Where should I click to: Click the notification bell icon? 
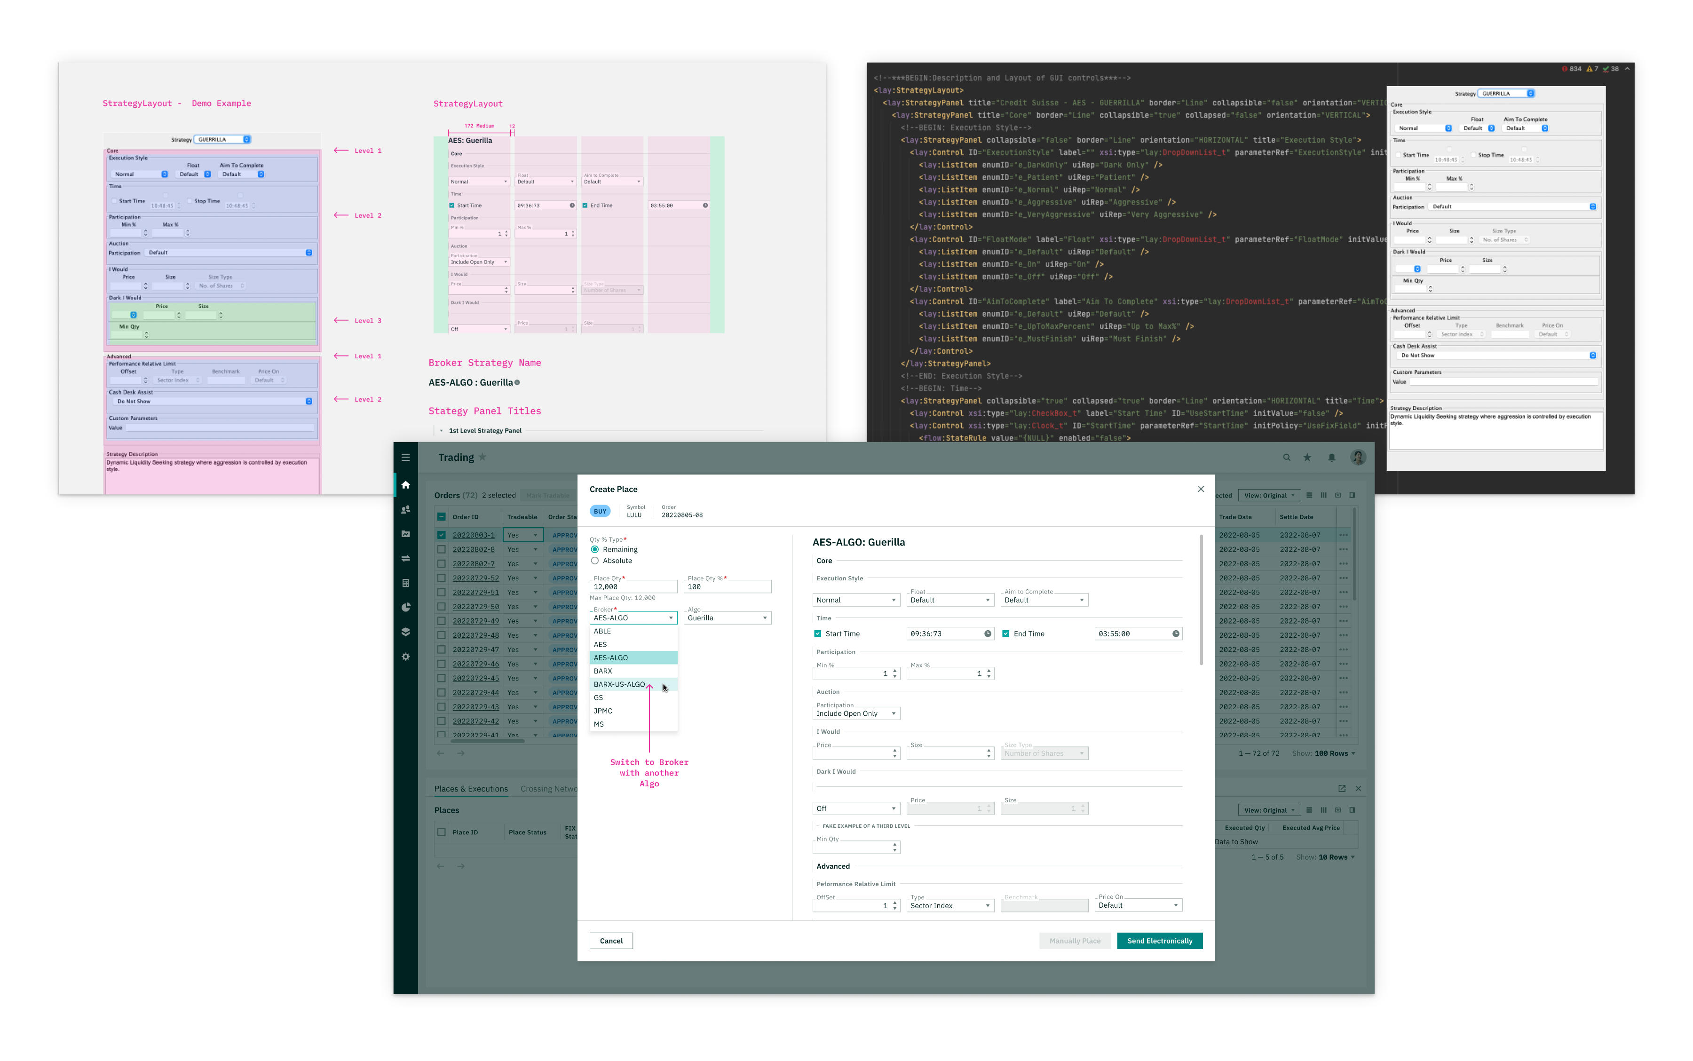click(x=1331, y=458)
